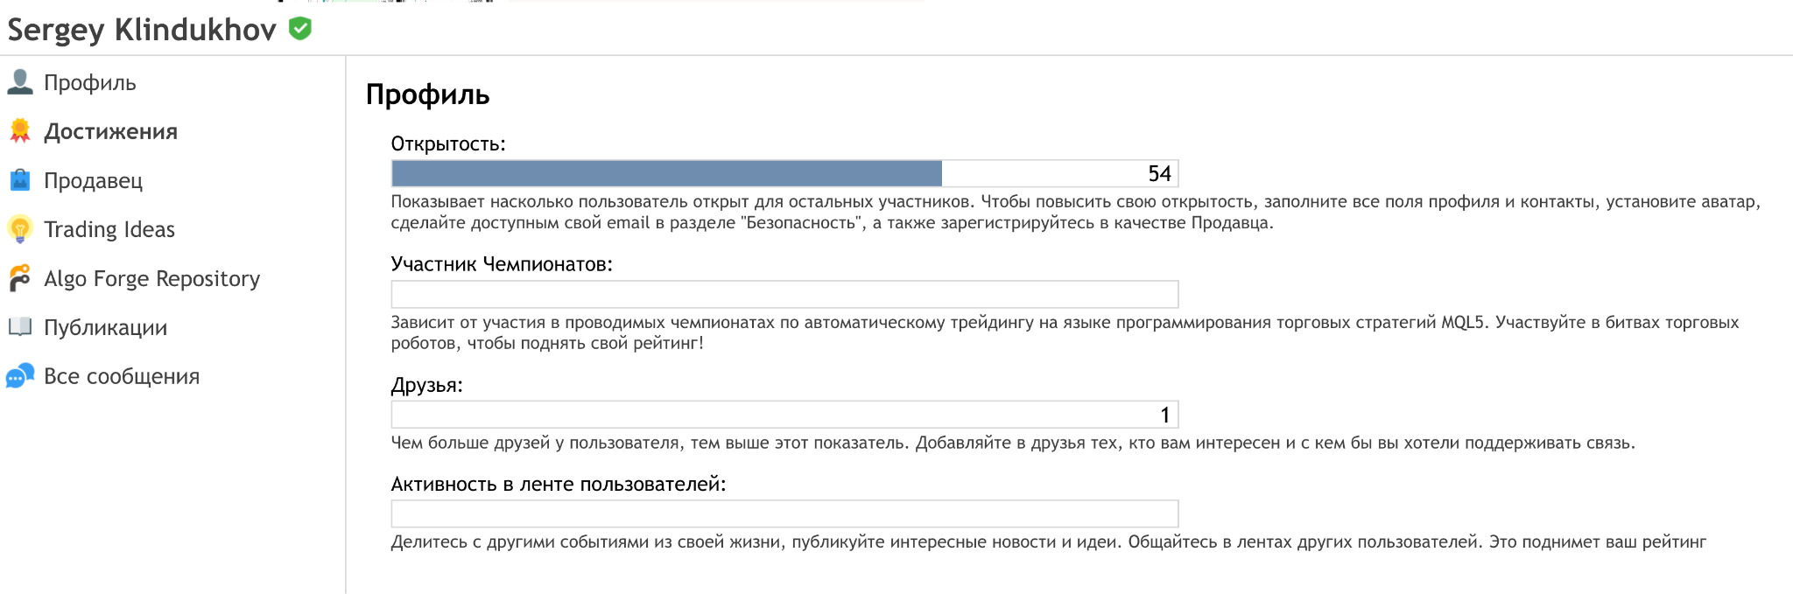Open the Профиль sidebar menu item
The height and width of the screenshot is (594, 1793).
tap(90, 83)
